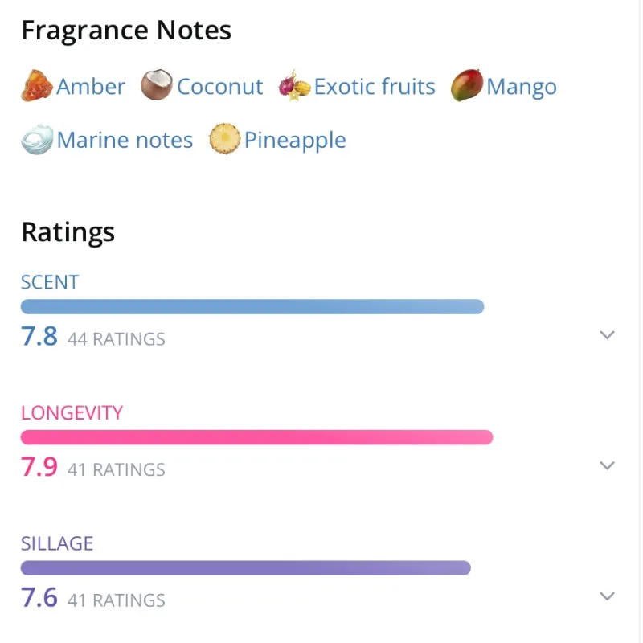Expand the Sillage rating details chevron
Image resolution: width=643 pixels, height=643 pixels.
click(608, 596)
